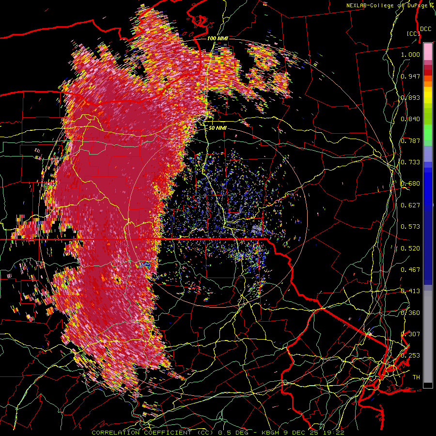
Task: Select the 0.787 scale value
Action: (410, 140)
